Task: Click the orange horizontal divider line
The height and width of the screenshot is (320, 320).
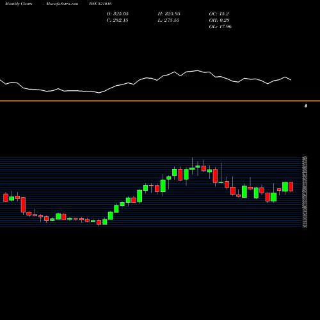Action: (x=160, y=100)
